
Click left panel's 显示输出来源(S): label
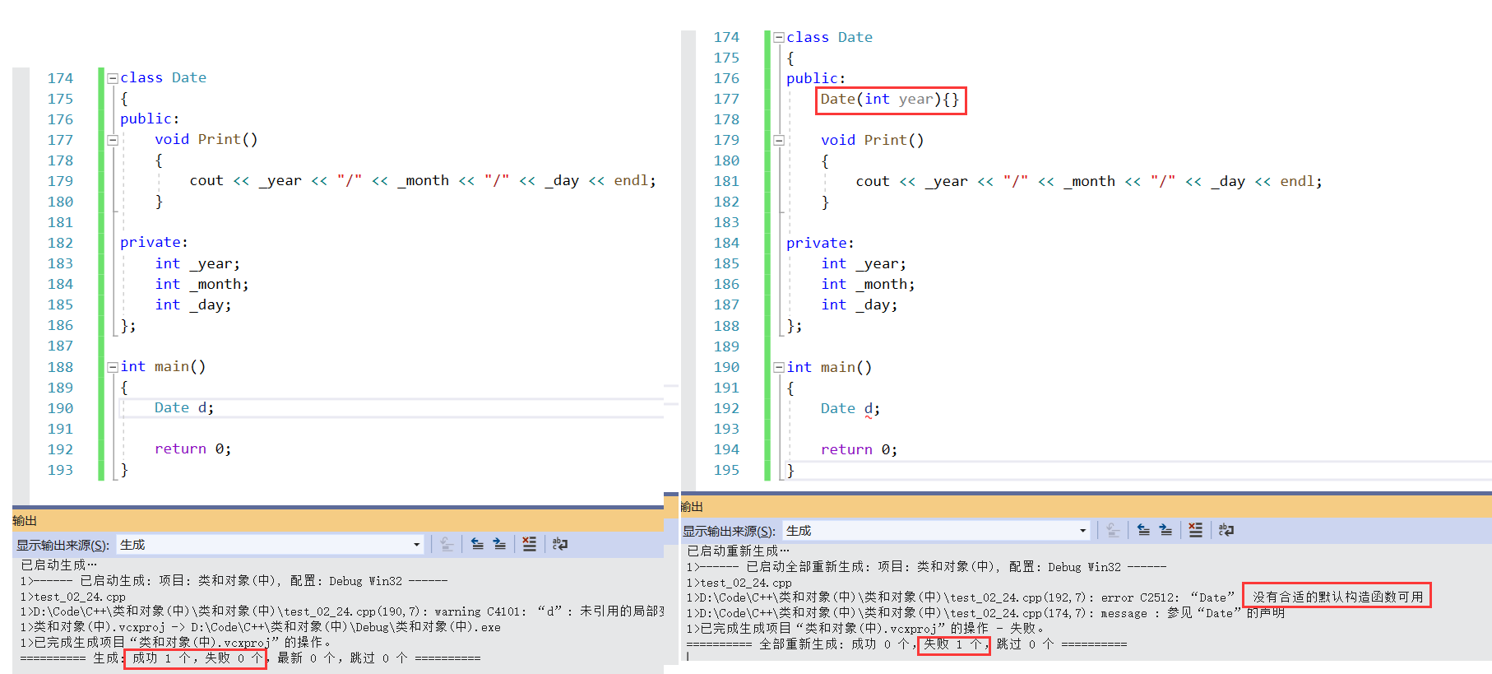pyautogui.click(x=63, y=545)
